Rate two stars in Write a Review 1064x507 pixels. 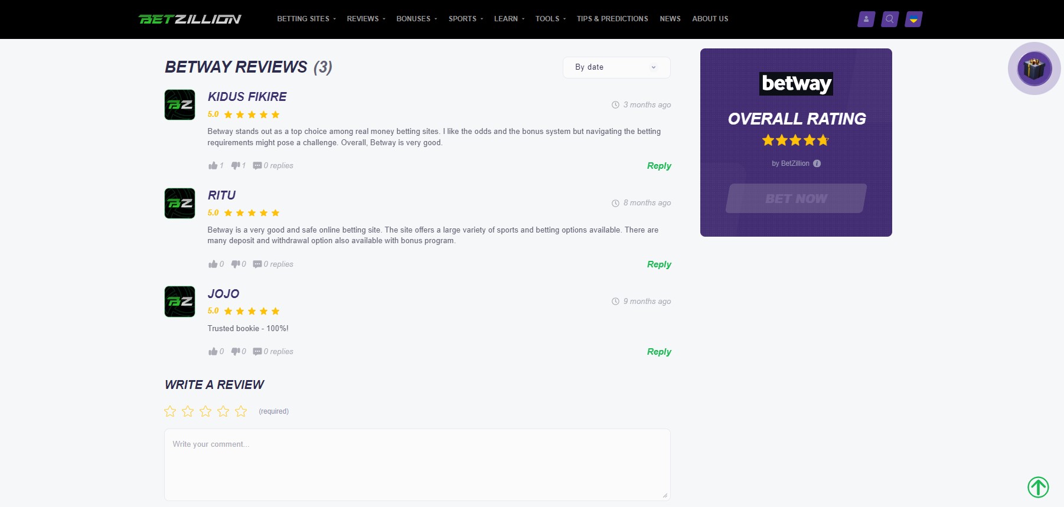[188, 411]
